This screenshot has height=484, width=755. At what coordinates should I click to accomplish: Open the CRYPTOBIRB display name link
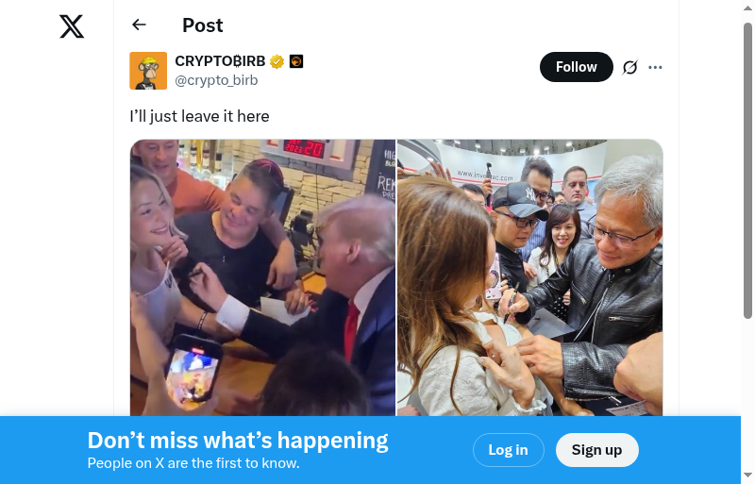tap(220, 61)
